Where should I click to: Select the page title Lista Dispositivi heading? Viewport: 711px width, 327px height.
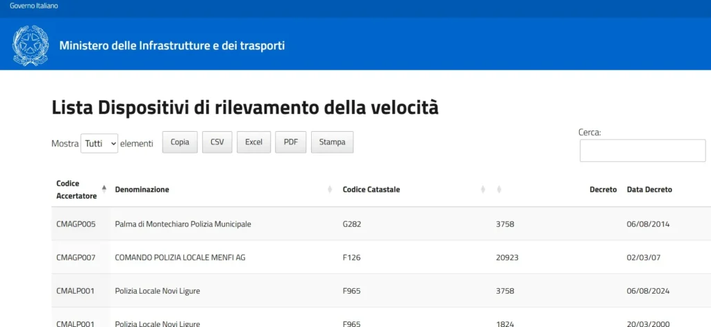point(245,108)
